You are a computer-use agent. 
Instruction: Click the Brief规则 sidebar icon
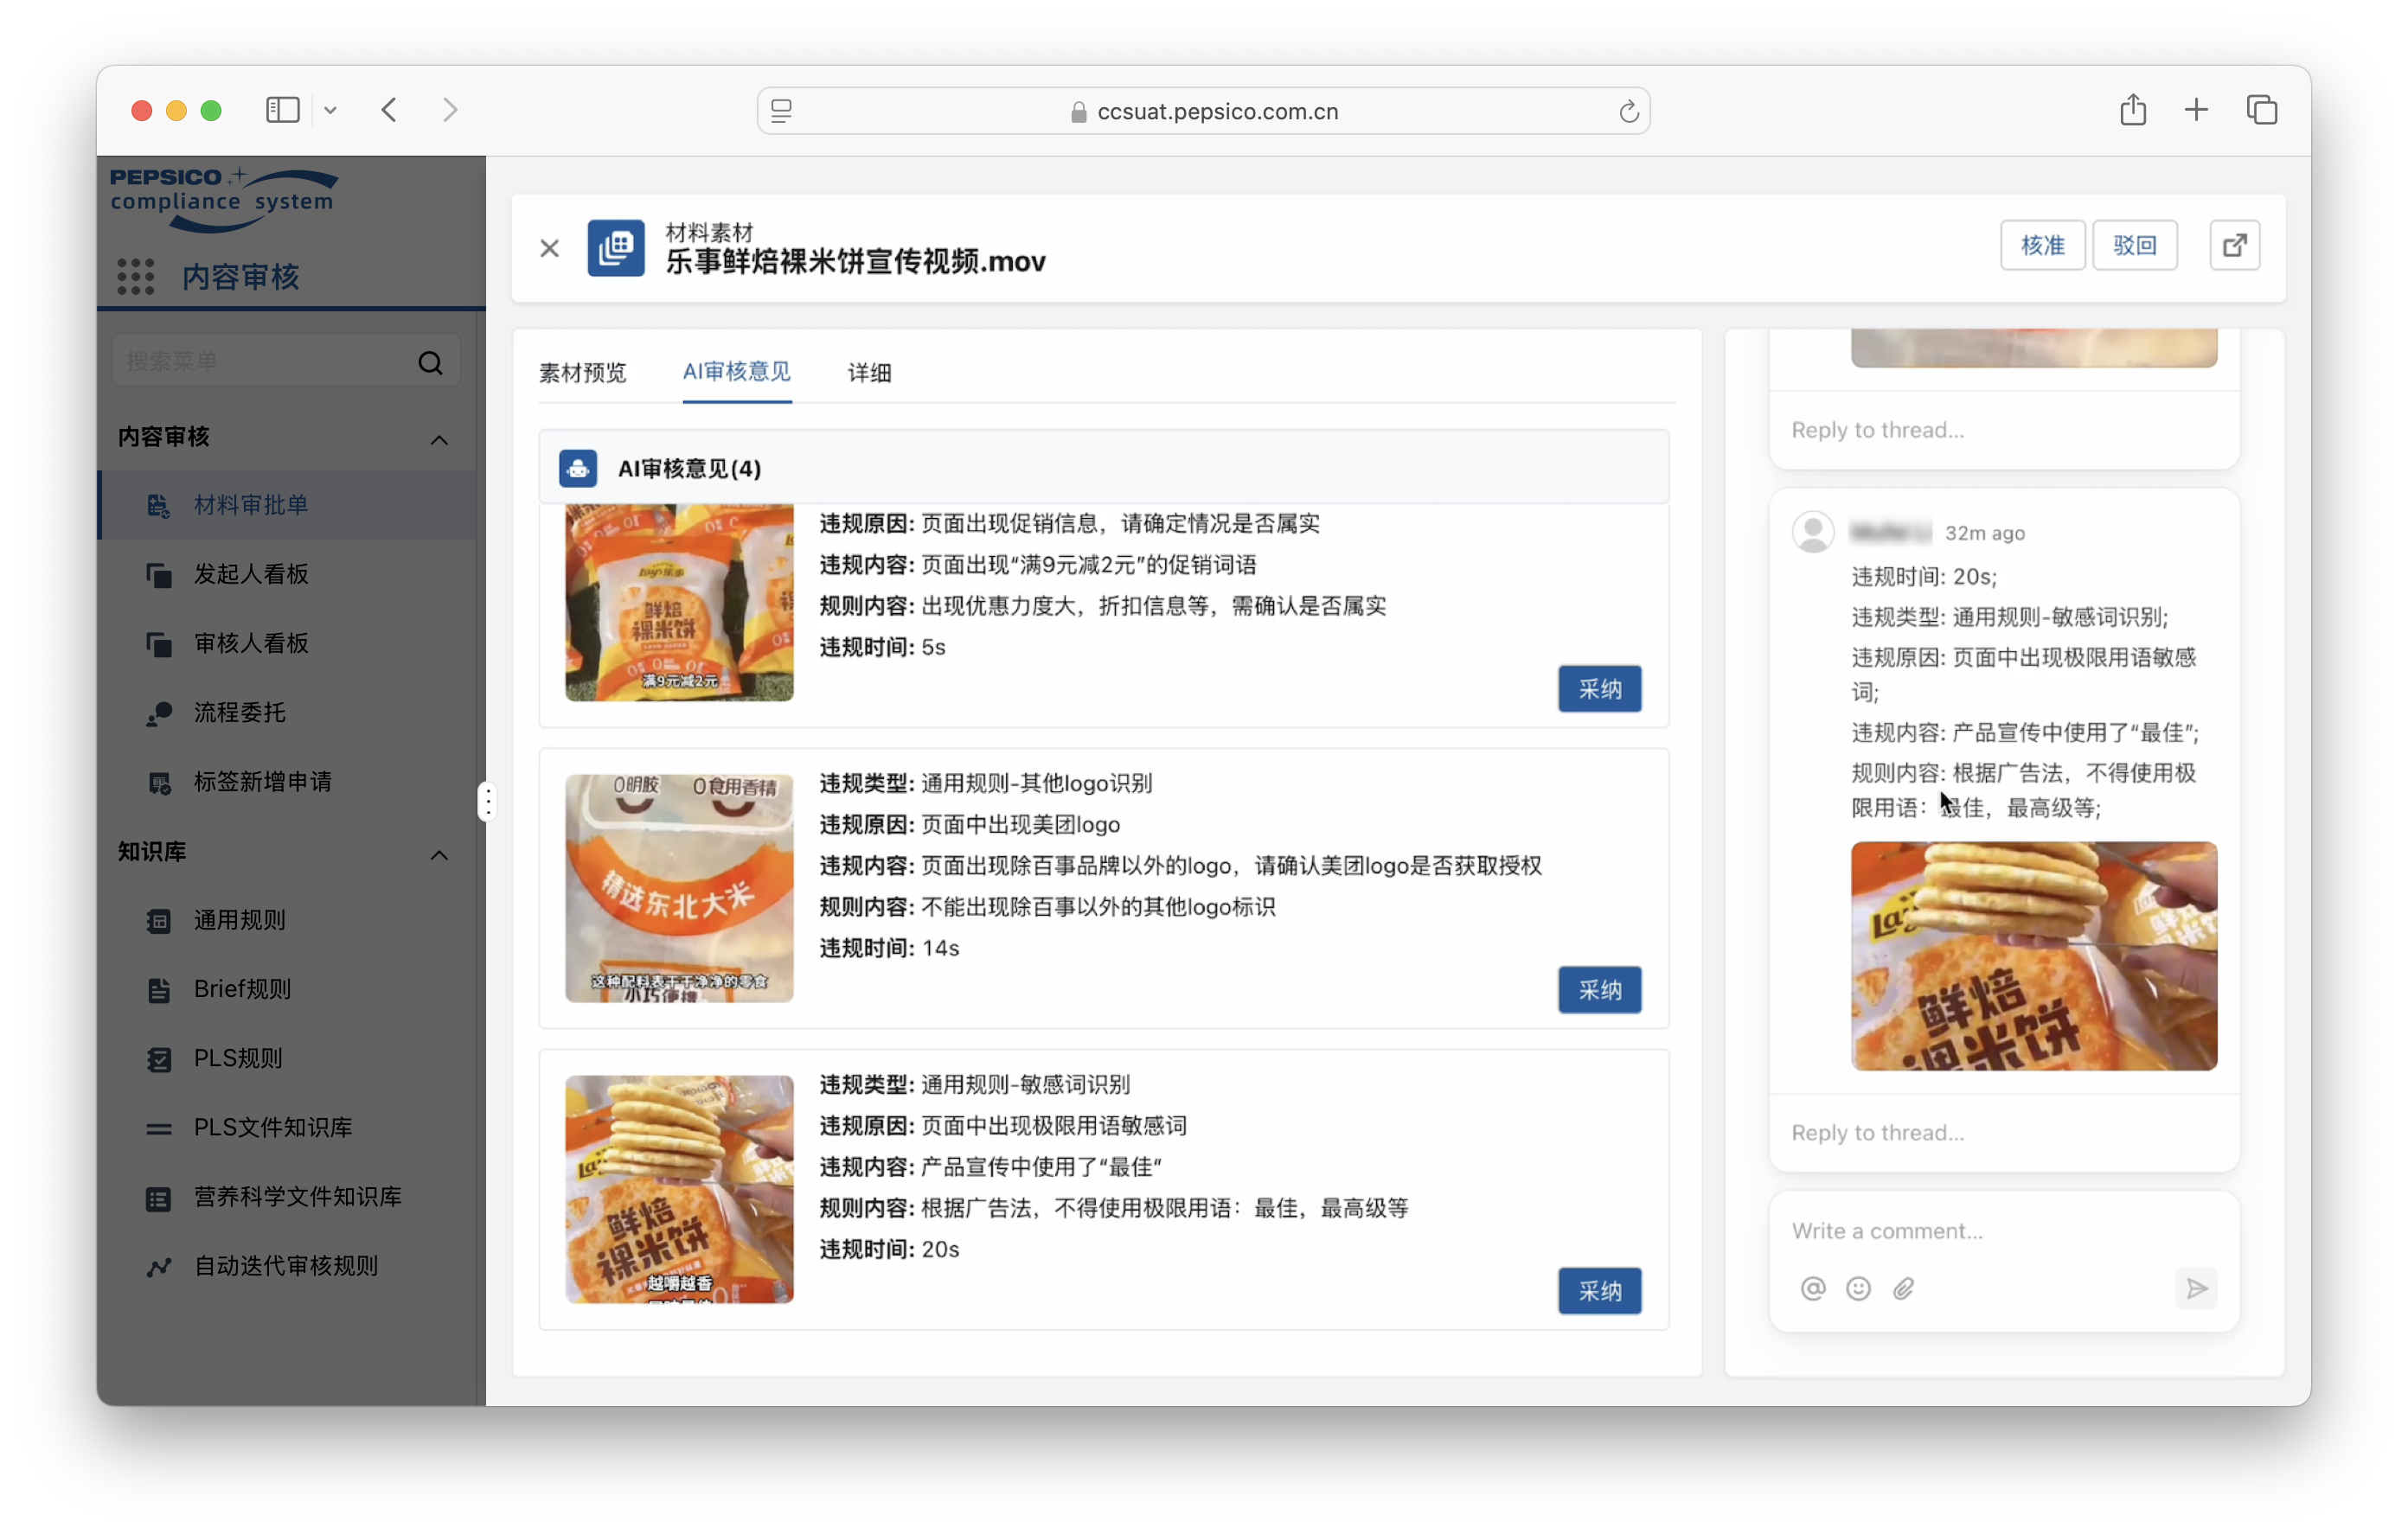[x=159, y=990]
